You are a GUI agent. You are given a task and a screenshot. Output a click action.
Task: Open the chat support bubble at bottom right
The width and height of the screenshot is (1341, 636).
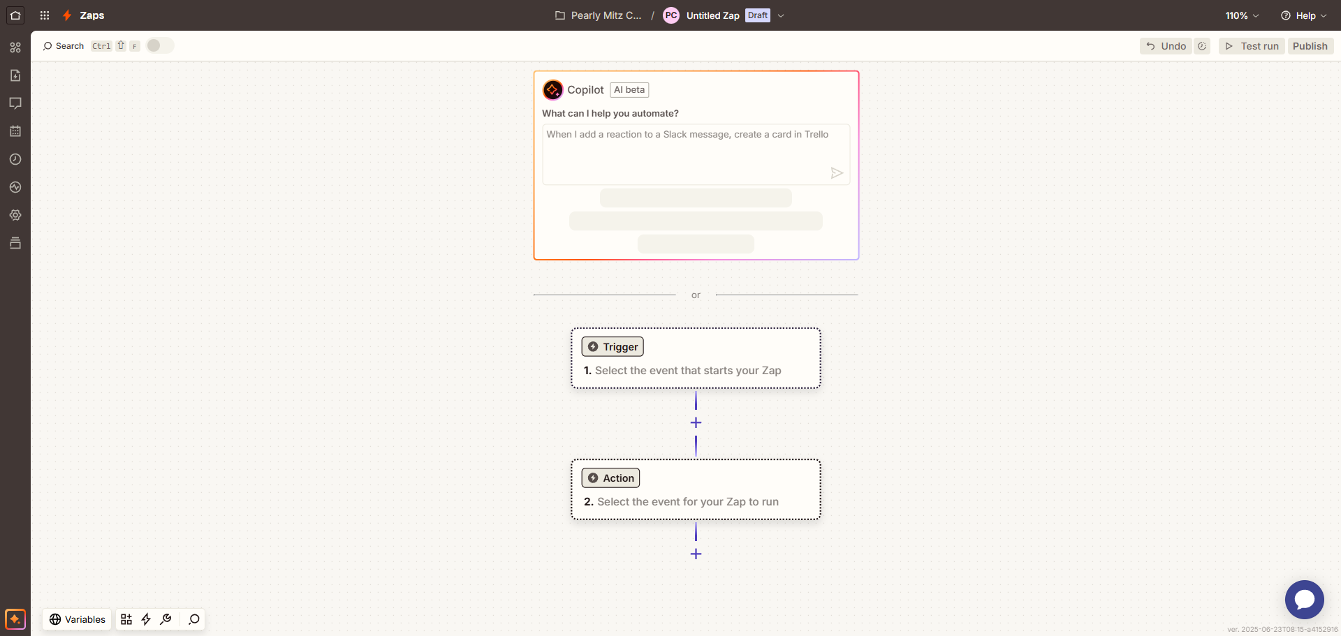click(x=1304, y=599)
